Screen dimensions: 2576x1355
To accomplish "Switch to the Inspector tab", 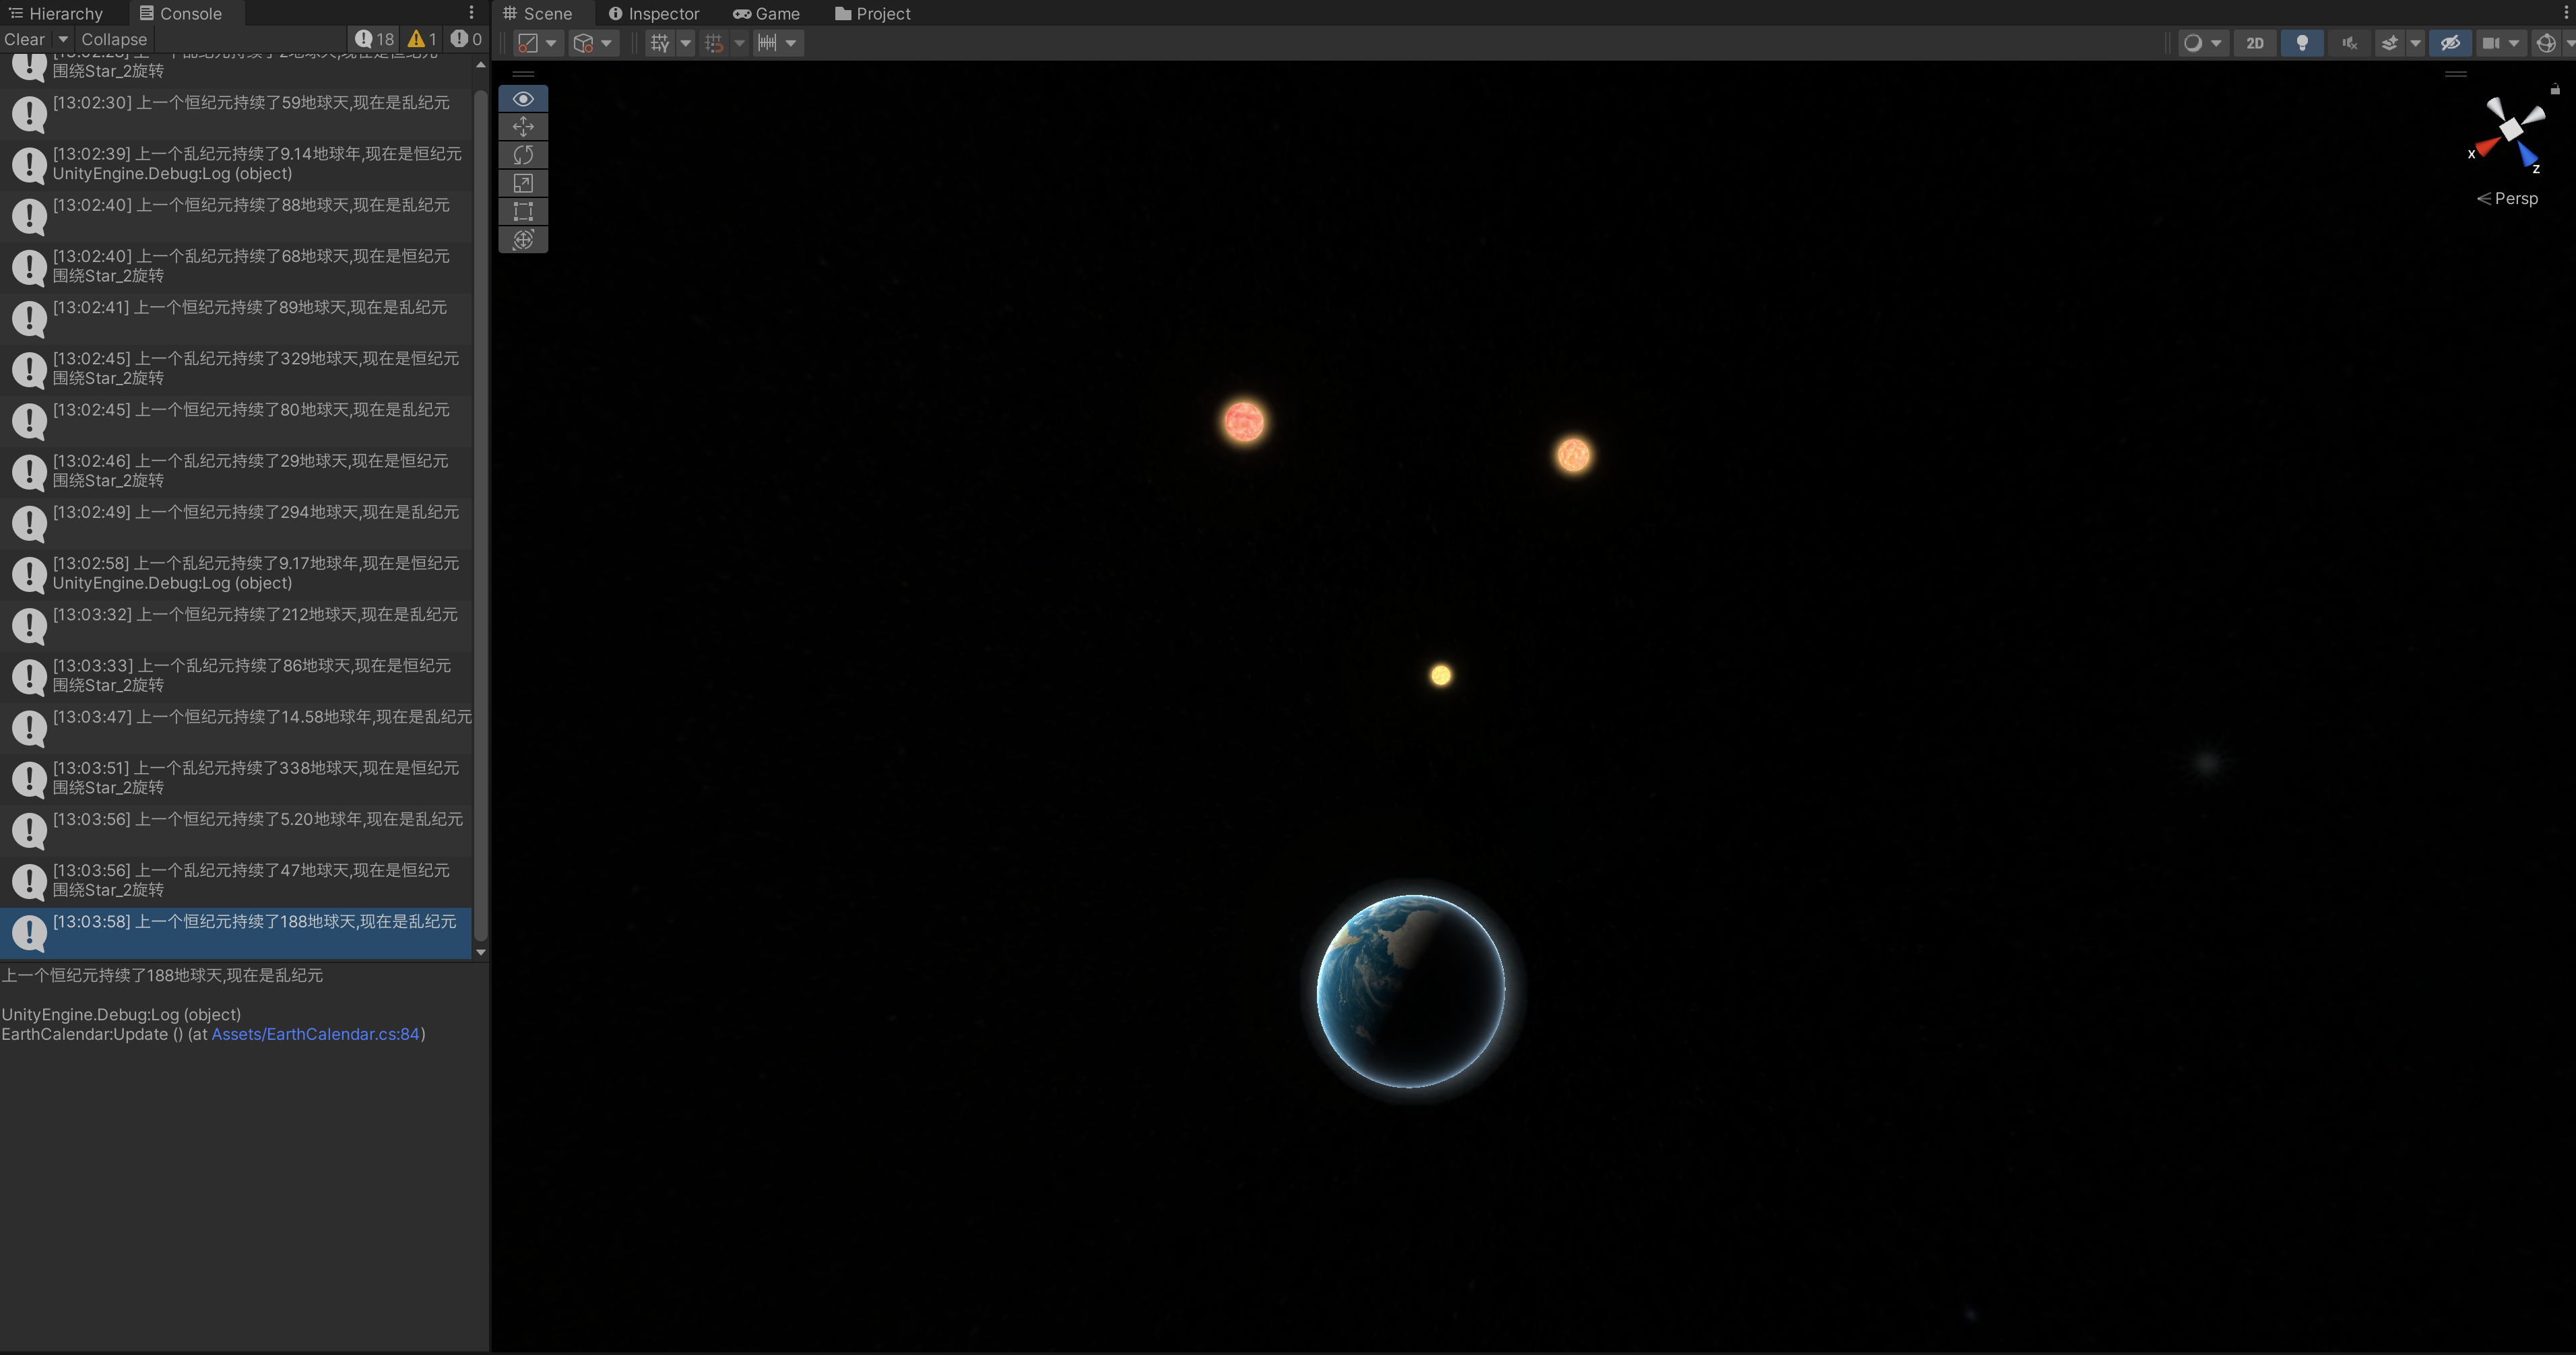I will [x=654, y=13].
